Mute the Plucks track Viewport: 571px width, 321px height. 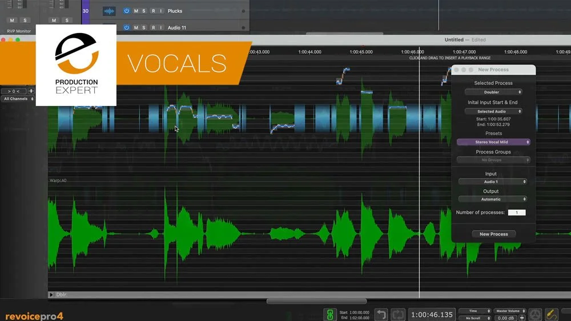tap(136, 11)
